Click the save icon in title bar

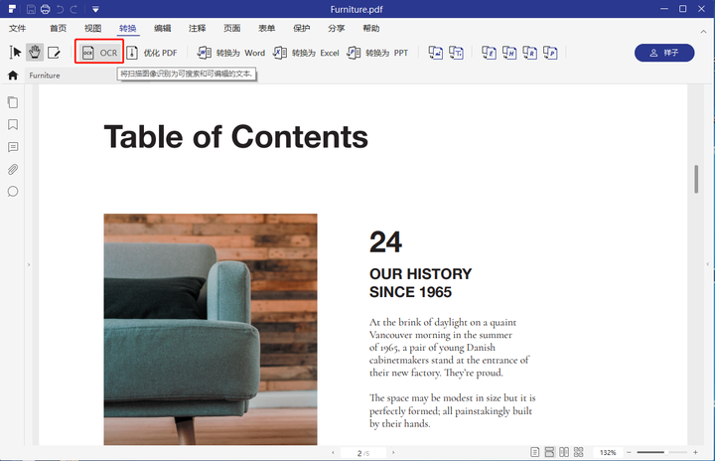31,9
